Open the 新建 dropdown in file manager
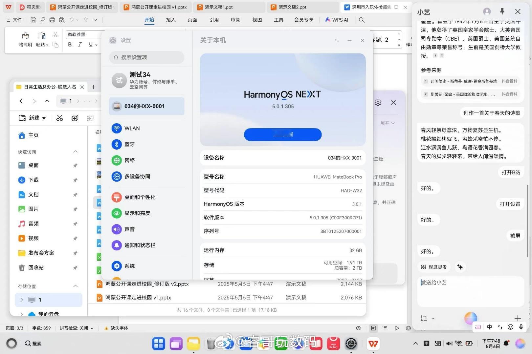532x354 pixels. pos(33,118)
